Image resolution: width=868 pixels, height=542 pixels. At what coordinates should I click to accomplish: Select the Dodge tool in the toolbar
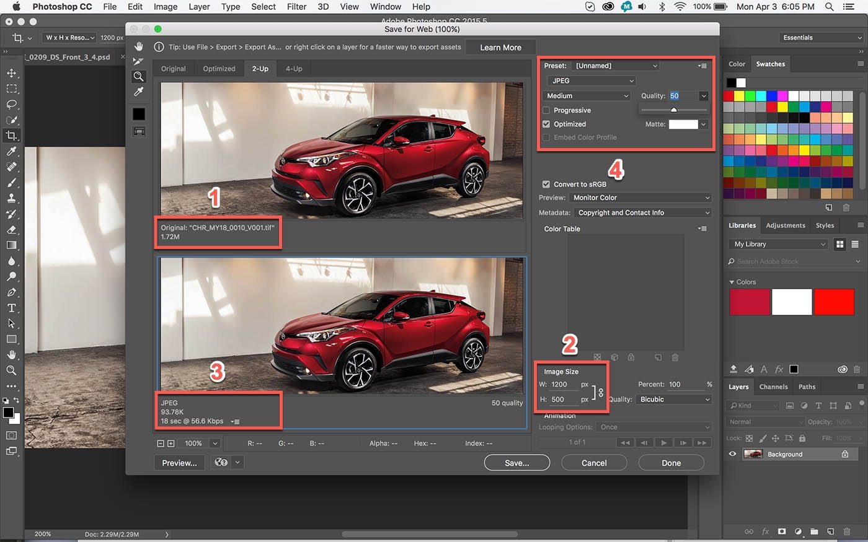point(11,276)
